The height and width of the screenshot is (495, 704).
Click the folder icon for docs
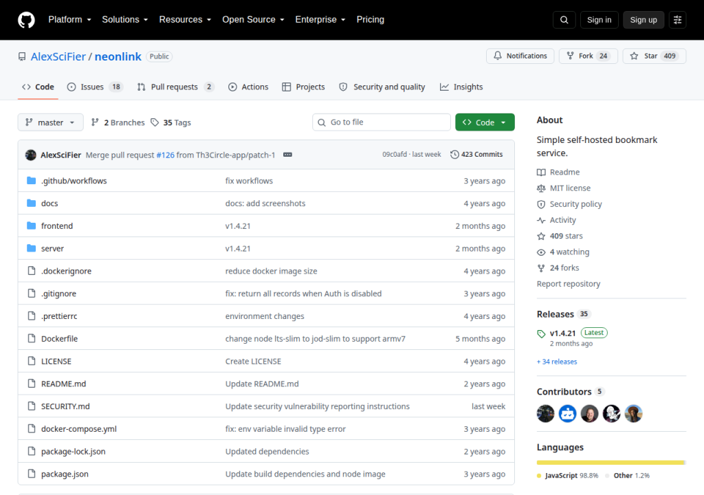coord(31,203)
